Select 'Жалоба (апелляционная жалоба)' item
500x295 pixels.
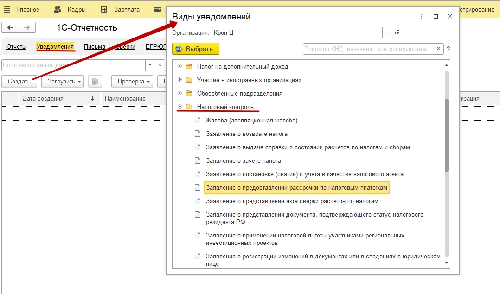coord(251,120)
